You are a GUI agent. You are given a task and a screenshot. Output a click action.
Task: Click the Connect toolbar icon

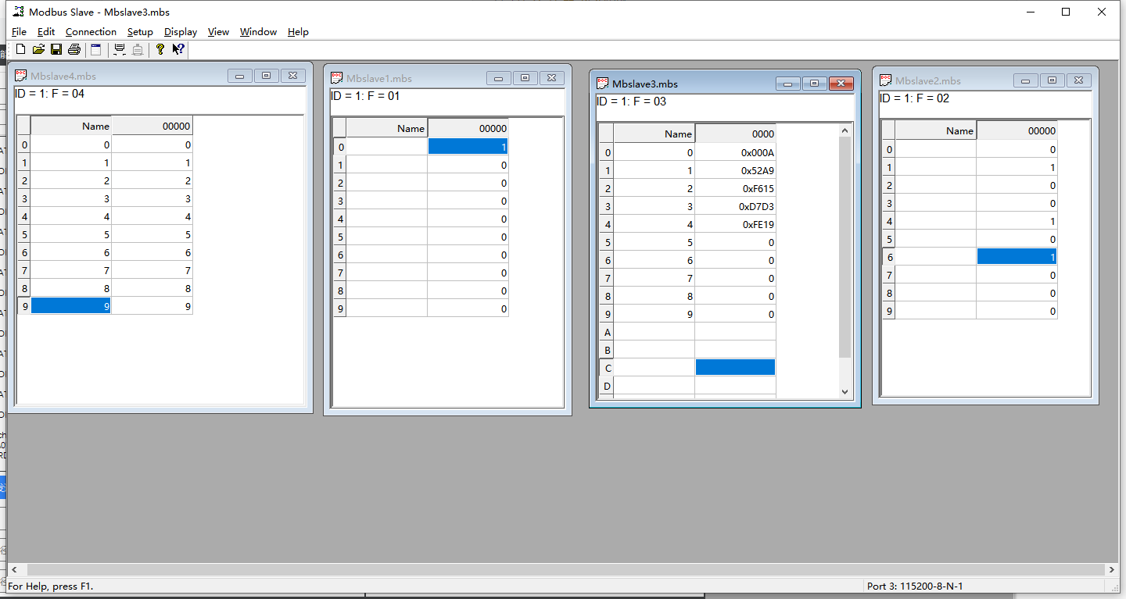[120, 49]
